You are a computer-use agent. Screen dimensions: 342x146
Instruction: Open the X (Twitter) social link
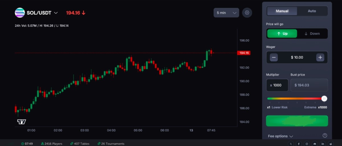tap(291, 144)
